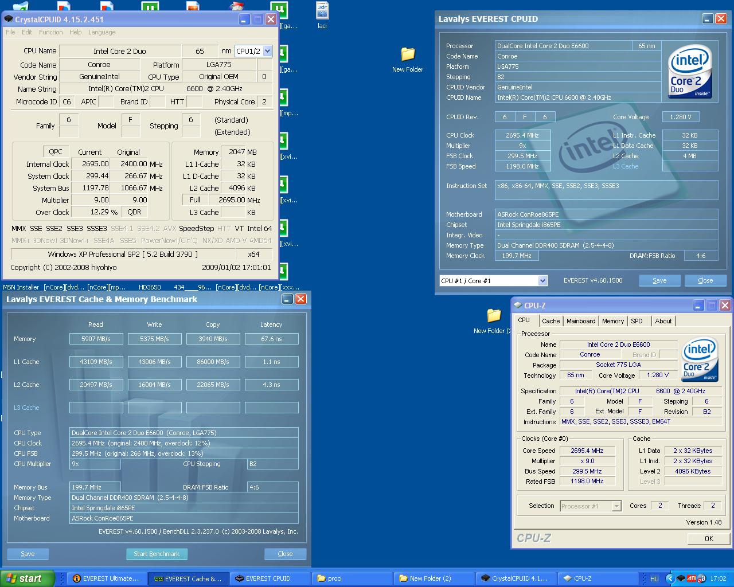The image size is (734, 587).
Task: Click Close in EVEREST CPUID window
Action: 705,280
